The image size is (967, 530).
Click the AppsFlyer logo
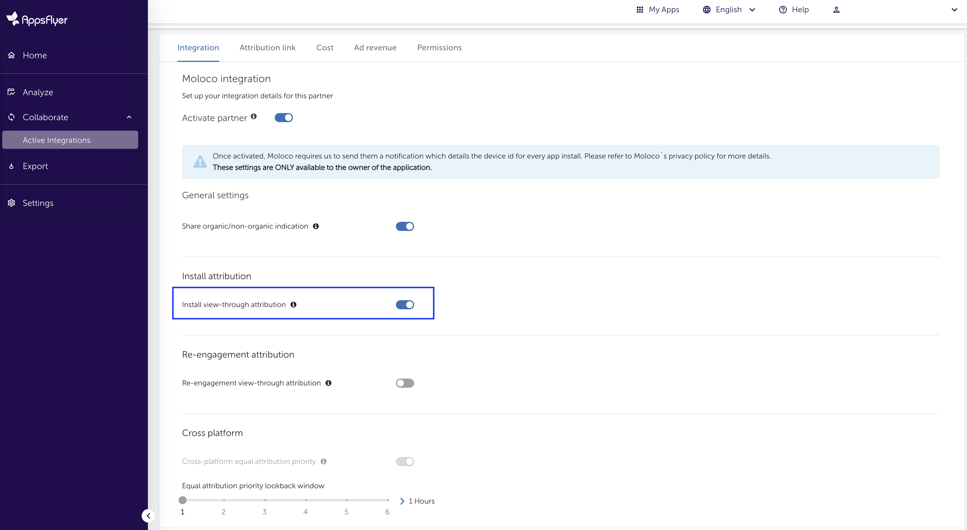pos(37,19)
